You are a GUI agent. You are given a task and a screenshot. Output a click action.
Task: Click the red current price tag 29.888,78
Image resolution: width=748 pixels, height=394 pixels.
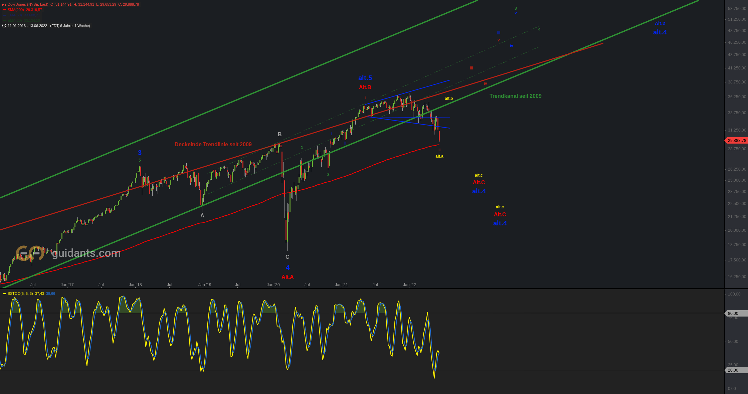(x=736, y=141)
